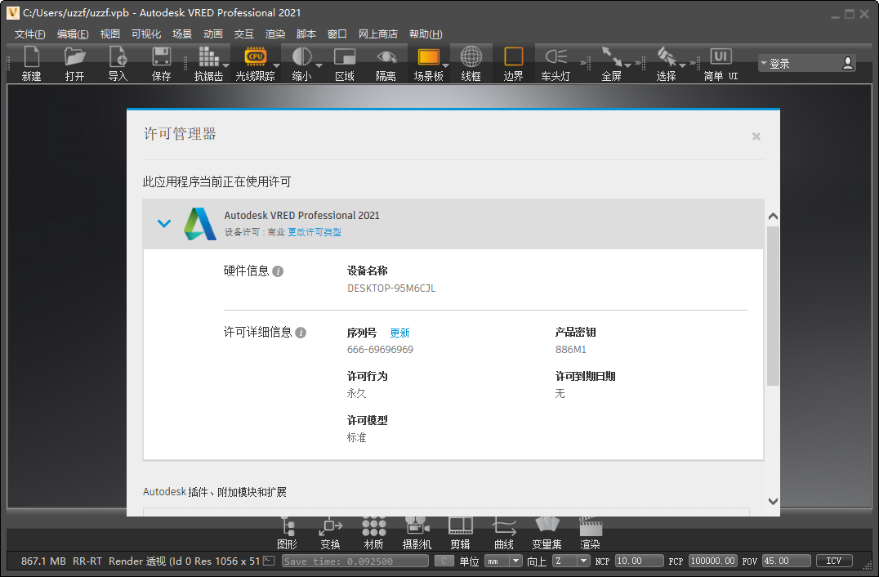Open the 渲染 render settings from bottom bar
Image resolution: width=879 pixels, height=577 pixels.
pyautogui.click(x=590, y=531)
